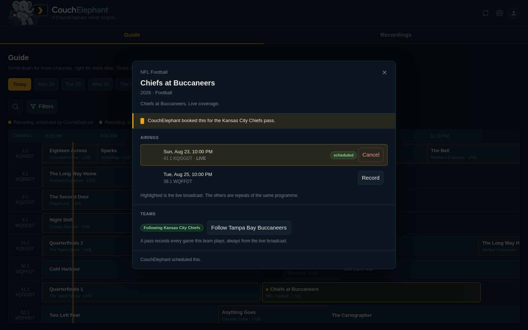This screenshot has width=528, height=330.
Task: Select channel 19.1 KQEEDT
Action: point(25,246)
